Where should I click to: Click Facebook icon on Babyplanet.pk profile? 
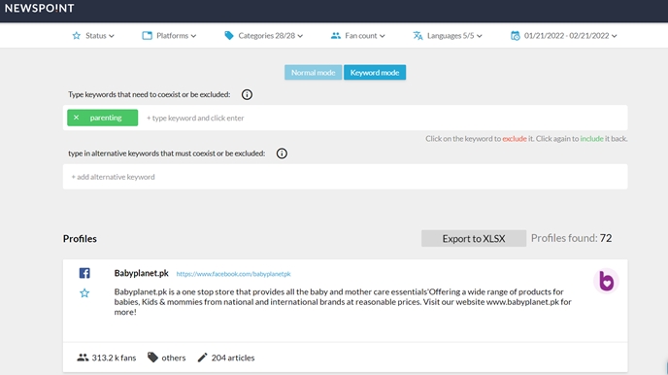click(x=84, y=273)
